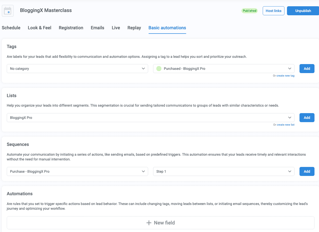Click Add in the Sequences section
Screen dimensions: 319x232
[x=307, y=171]
